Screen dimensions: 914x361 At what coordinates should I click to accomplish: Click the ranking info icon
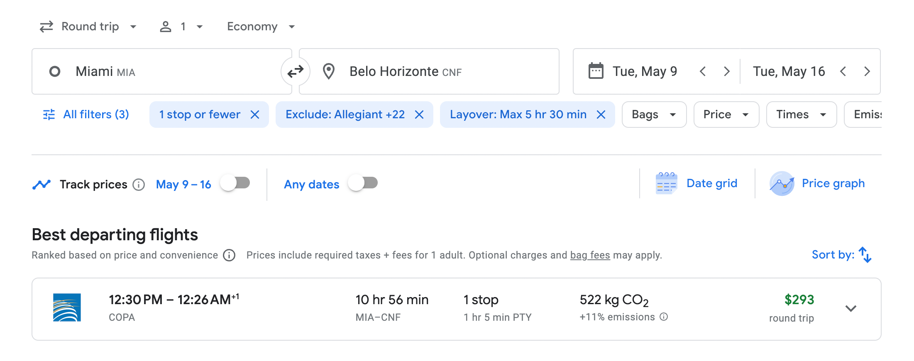coord(229,255)
